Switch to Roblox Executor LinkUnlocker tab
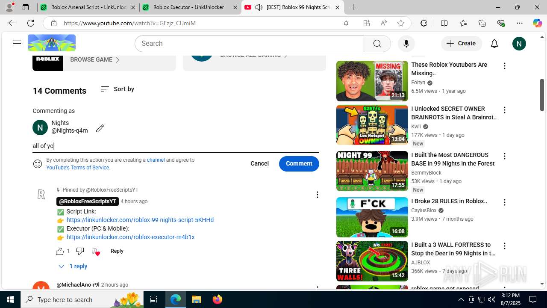Viewport: 547px width, 308px height. 190,7
